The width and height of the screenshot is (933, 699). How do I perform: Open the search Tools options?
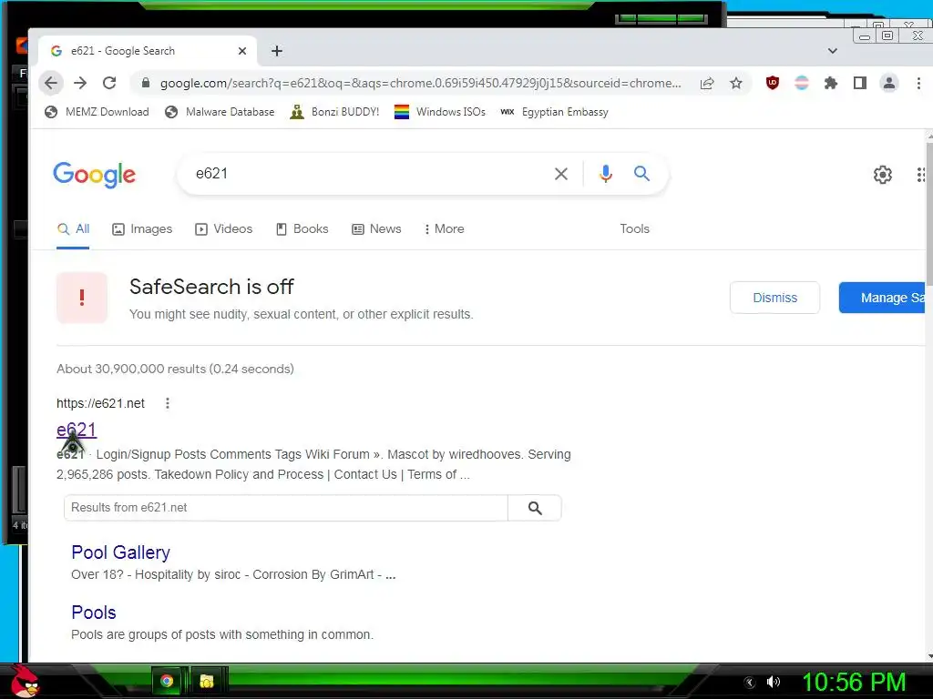[634, 228]
